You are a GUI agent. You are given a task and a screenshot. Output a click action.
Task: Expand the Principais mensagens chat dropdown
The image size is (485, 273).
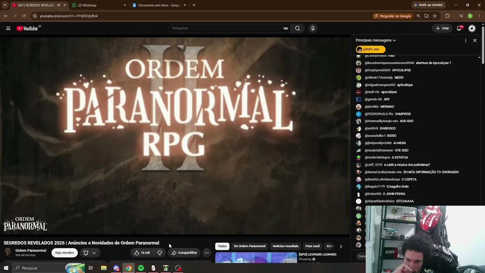click(x=376, y=40)
